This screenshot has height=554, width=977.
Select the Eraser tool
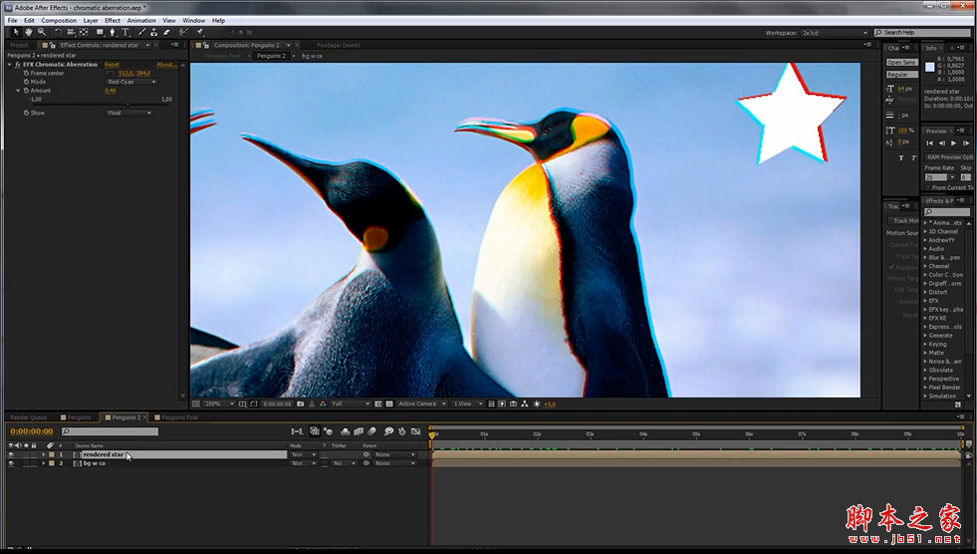click(x=166, y=32)
